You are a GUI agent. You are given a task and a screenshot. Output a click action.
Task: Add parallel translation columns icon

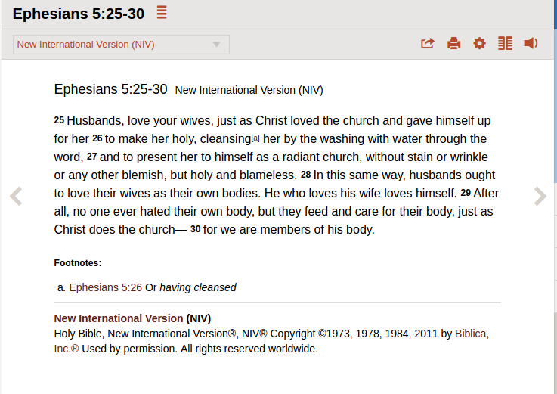505,43
